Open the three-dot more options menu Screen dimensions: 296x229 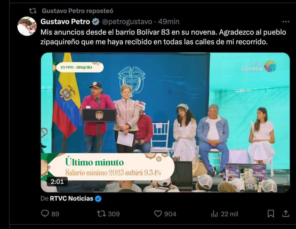[x=286, y=22]
